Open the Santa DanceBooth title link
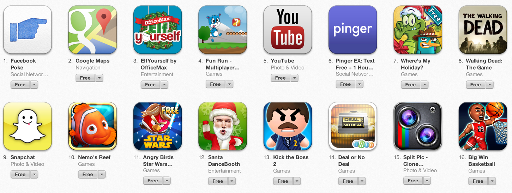 point(224,161)
